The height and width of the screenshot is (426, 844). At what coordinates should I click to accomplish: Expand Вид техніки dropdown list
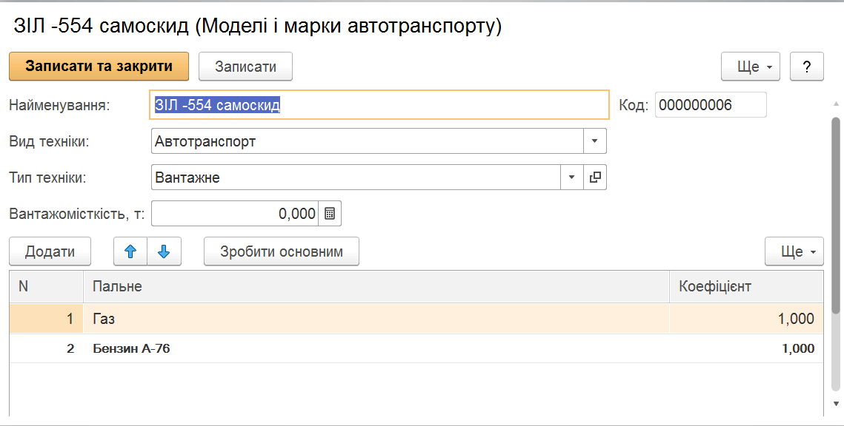[595, 141]
